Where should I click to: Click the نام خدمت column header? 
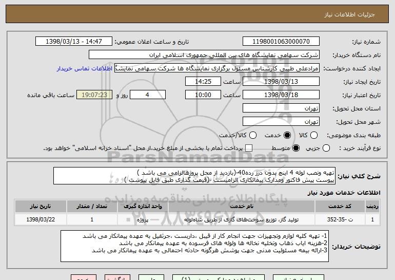point(242,207)
